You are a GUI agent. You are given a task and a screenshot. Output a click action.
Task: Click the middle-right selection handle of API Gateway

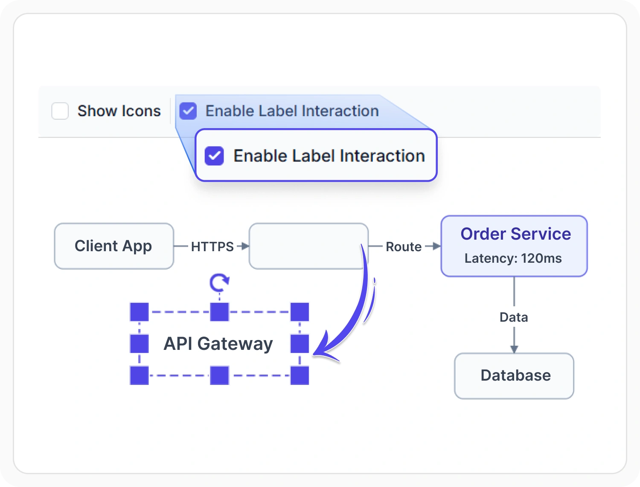[x=300, y=343]
